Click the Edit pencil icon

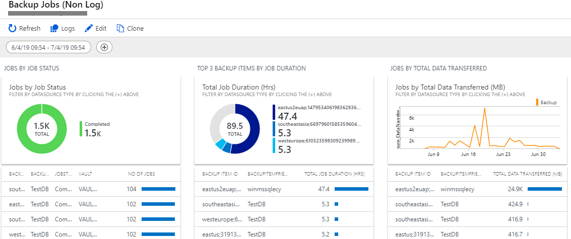tap(89, 28)
